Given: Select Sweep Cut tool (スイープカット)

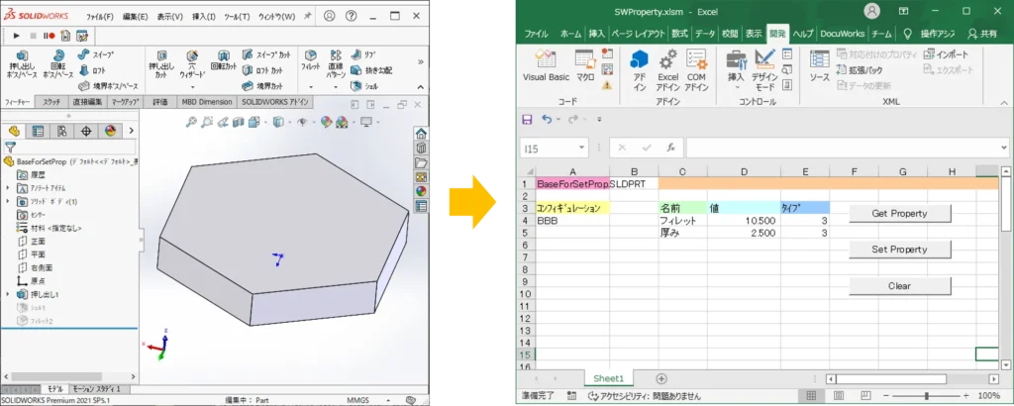Looking at the screenshot, I should (266, 54).
